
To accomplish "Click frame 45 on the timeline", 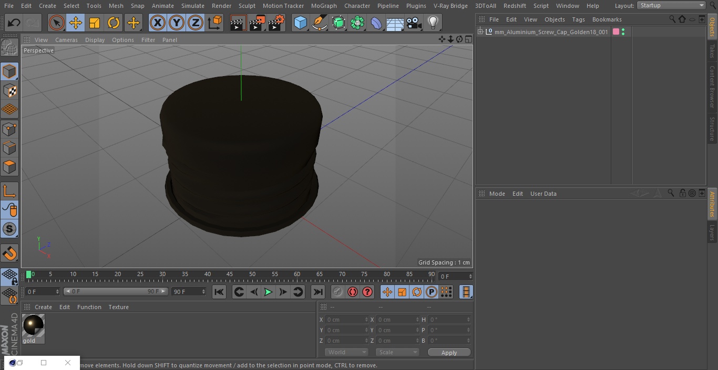I will [230, 274].
